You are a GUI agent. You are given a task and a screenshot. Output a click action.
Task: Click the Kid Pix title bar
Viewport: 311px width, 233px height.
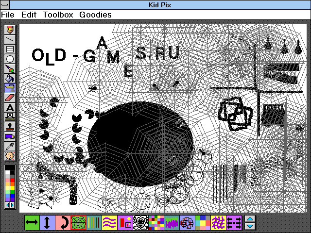click(x=160, y=5)
